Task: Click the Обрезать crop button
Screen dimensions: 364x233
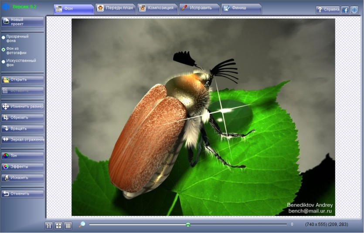Action: click(23, 118)
